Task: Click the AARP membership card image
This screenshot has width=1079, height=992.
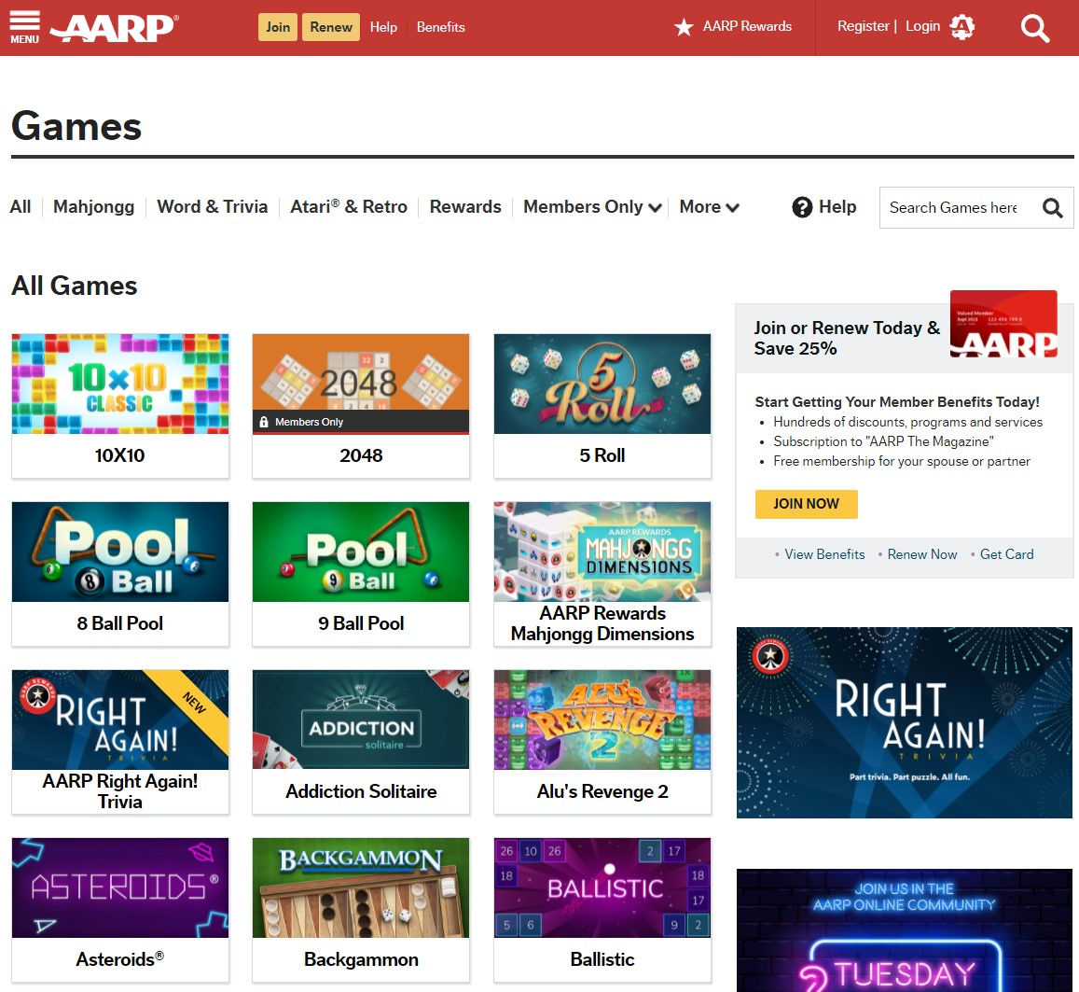Action: 1003,324
